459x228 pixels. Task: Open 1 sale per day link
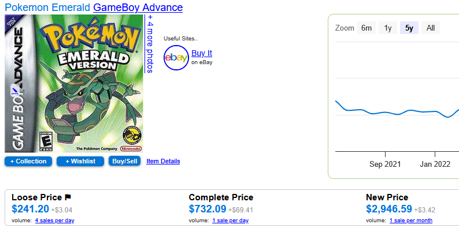[x=231, y=220]
